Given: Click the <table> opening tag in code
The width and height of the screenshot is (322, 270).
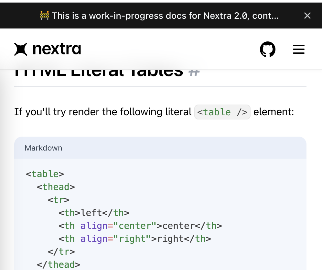Looking at the screenshot, I should tap(45, 174).
